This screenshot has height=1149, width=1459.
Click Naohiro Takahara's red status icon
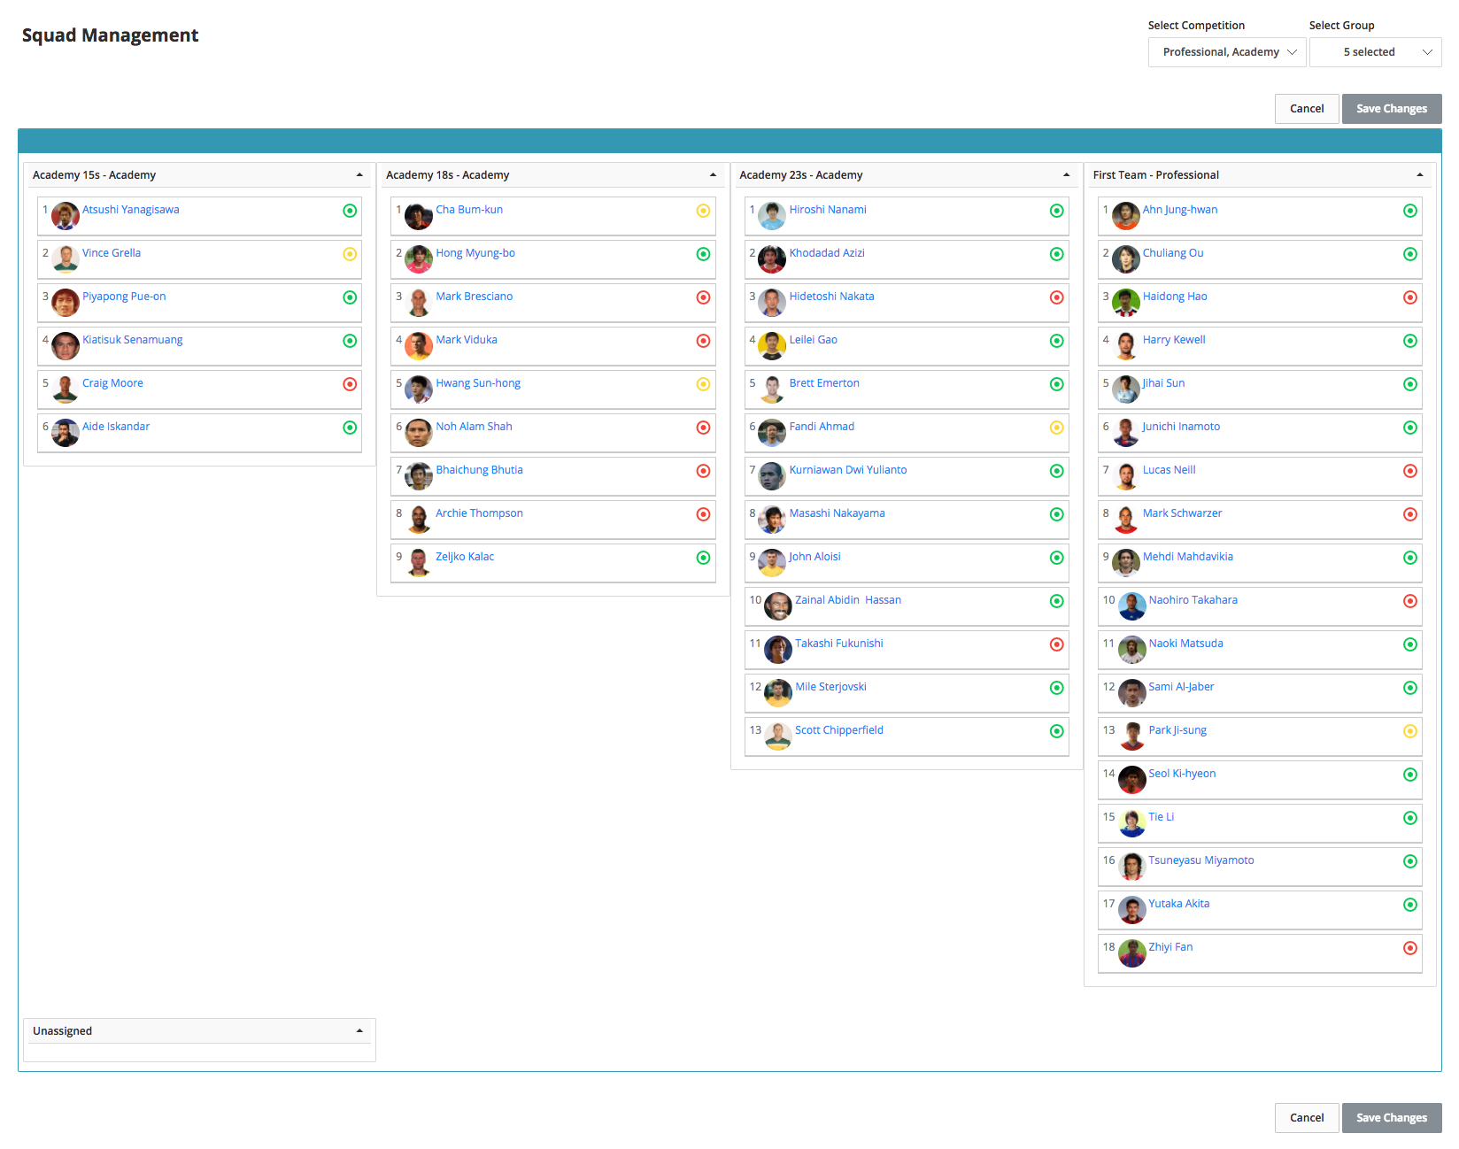pos(1410,601)
